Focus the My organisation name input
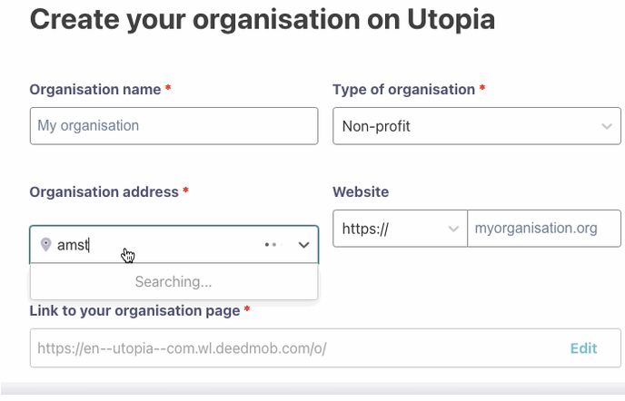 point(174,126)
